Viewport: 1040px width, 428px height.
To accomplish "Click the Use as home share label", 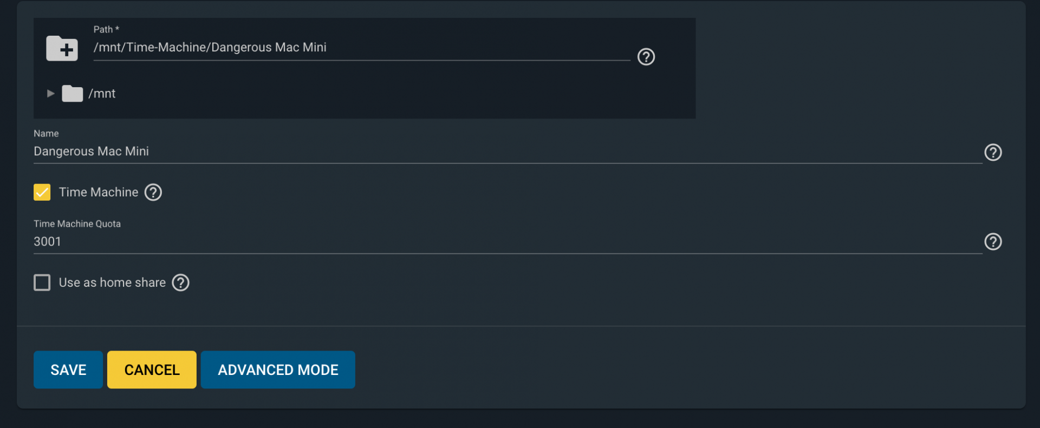I will click(112, 282).
